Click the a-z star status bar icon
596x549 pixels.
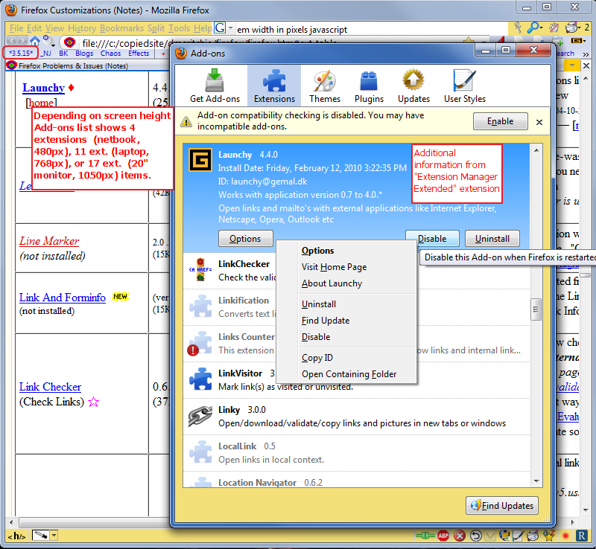pos(548,536)
